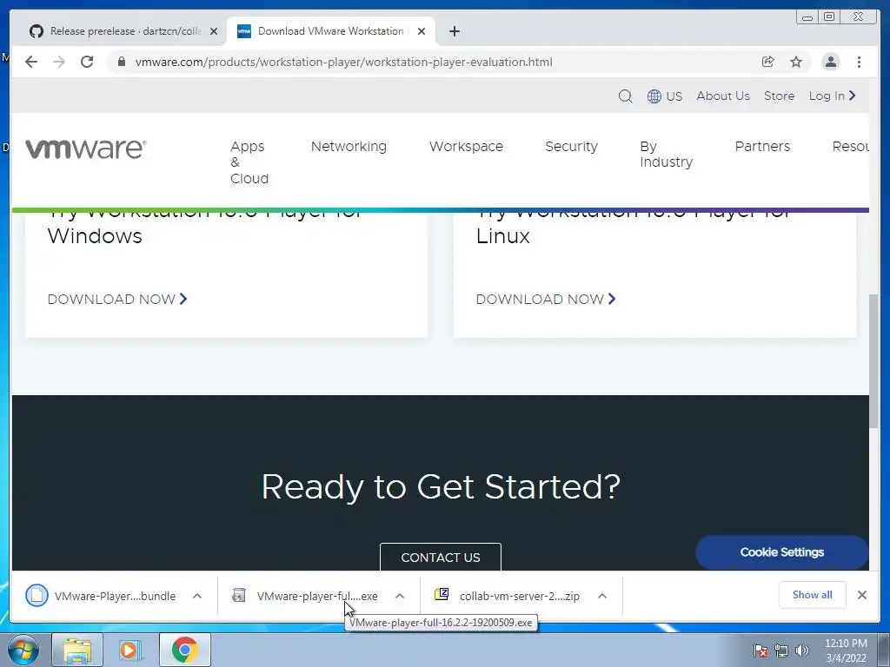
Task: Open the VMware-player-full exe download
Action: [x=305, y=596]
